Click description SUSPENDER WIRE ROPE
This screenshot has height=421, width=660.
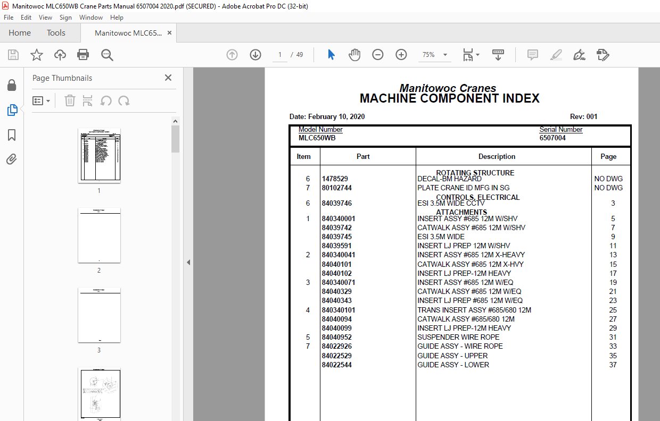(x=458, y=337)
